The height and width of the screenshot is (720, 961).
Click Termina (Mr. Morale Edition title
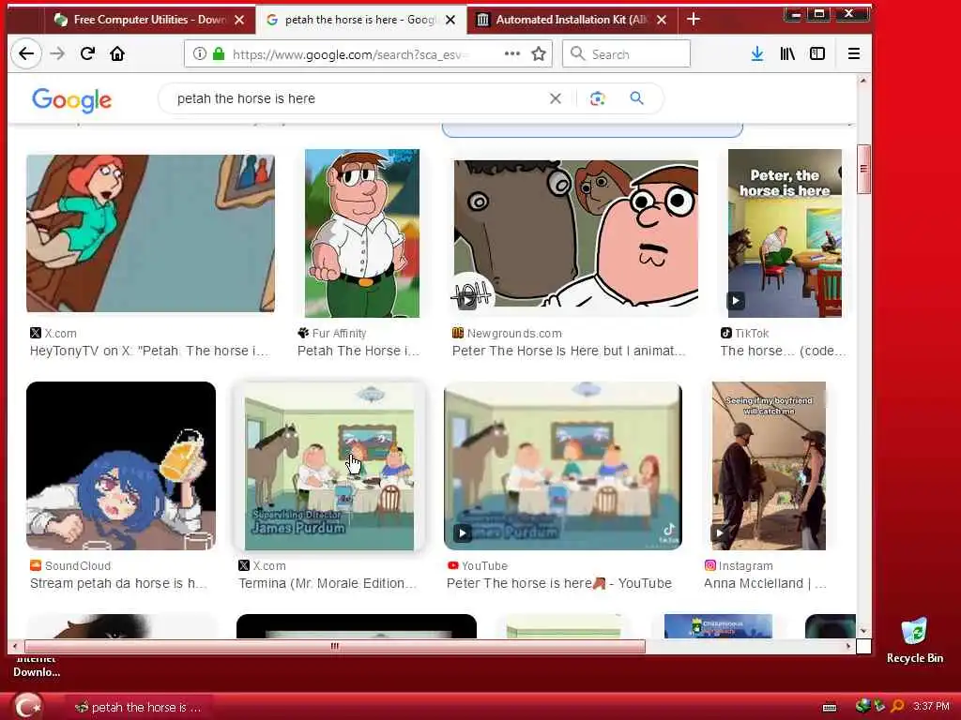pyautogui.click(x=328, y=583)
